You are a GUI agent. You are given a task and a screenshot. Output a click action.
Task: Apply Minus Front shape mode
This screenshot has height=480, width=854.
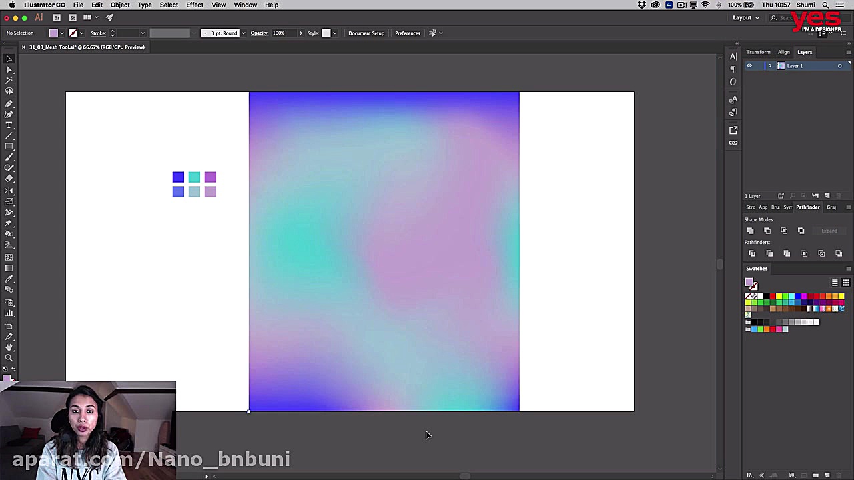point(767,231)
